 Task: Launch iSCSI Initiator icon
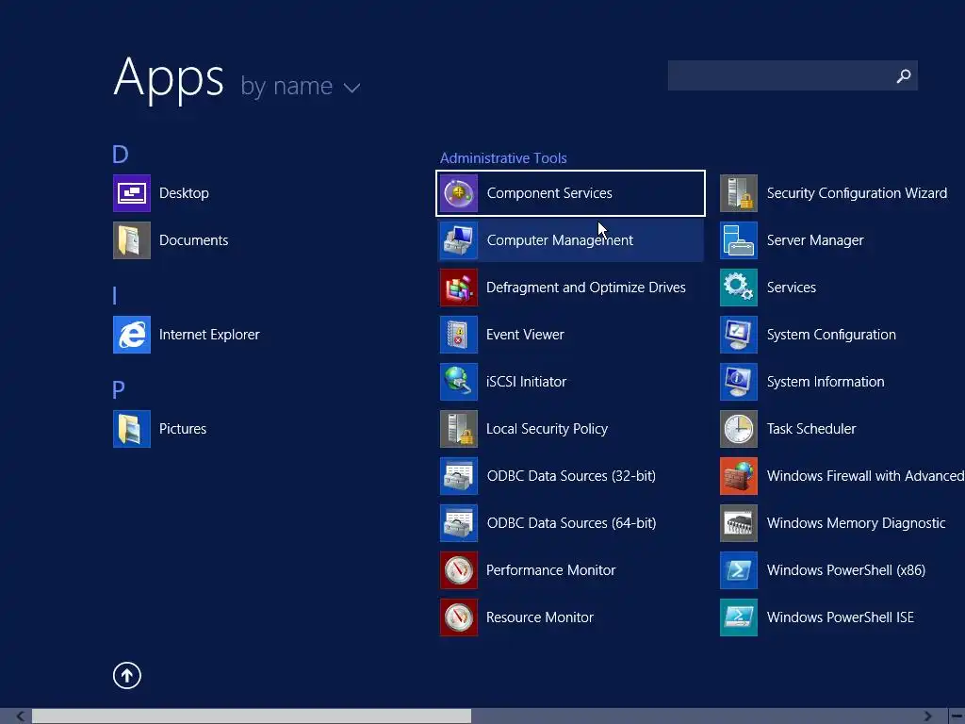459,382
